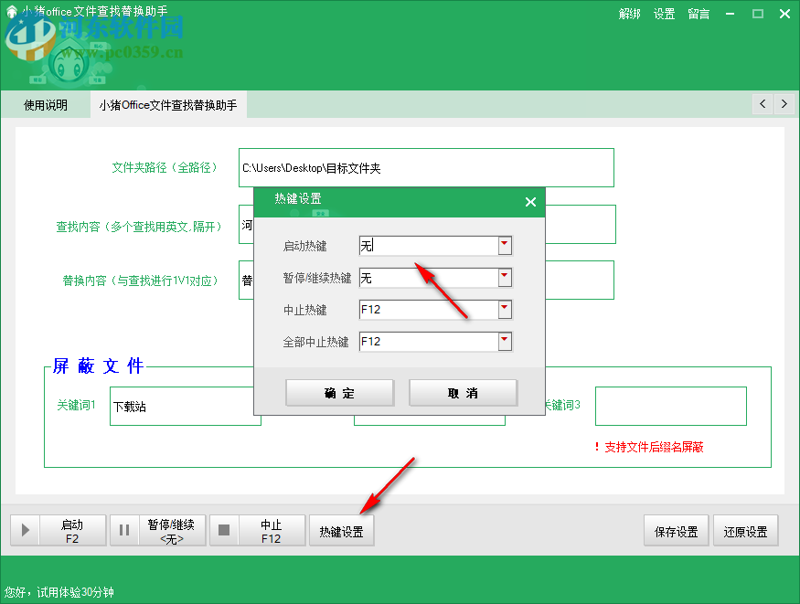
Task: Open the 全部中止热键 dropdown
Action: (x=504, y=341)
